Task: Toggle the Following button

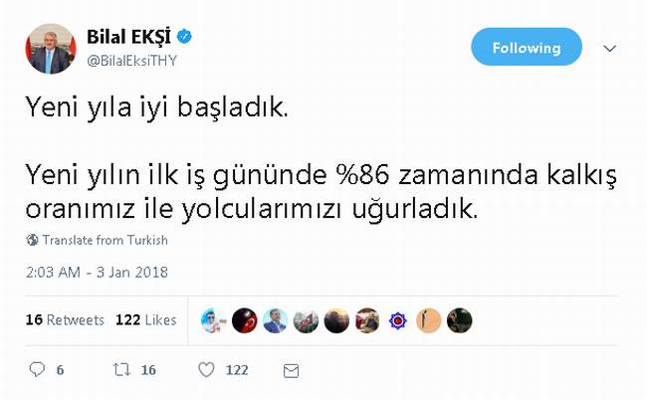Action: click(x=527, y=47)
